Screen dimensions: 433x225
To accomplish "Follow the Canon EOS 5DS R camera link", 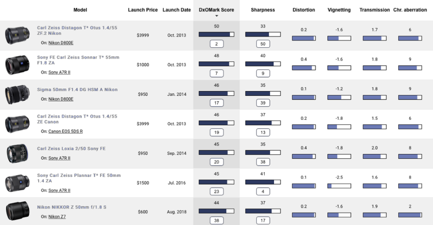I will (x=65, y=132).
